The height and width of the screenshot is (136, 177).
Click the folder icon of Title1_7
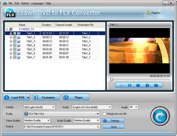pos(19,57)
